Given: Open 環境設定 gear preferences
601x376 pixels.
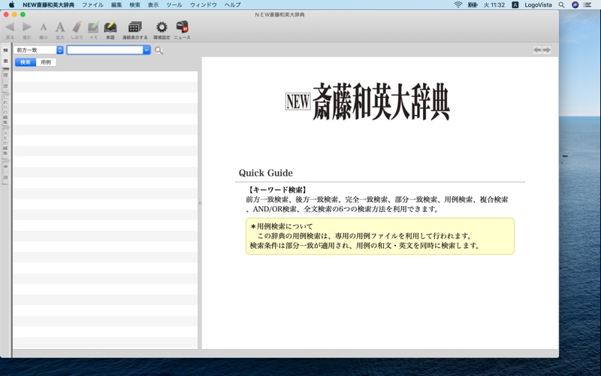Looking at the screenshot, I should (x=162, y=27).
